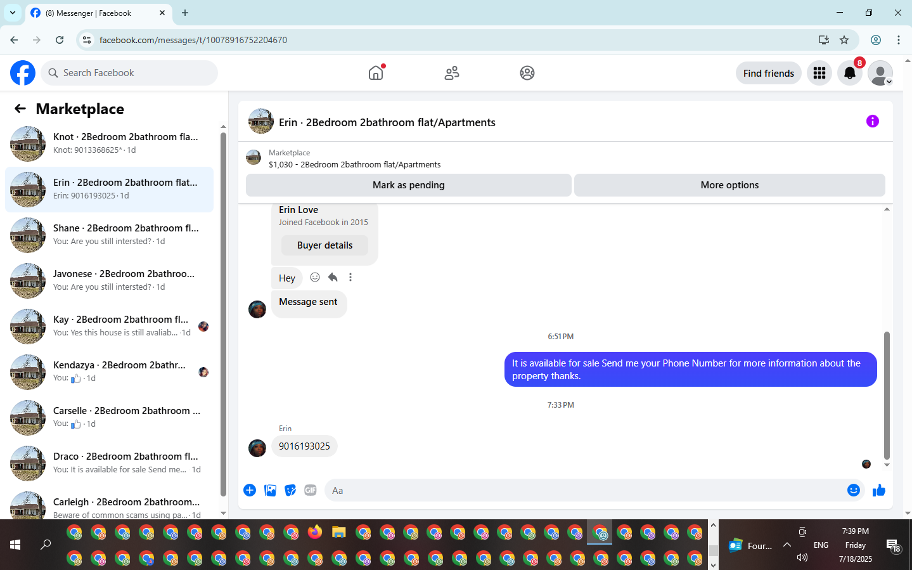Open the Groups icon in top navigation
The width and height of the screenshot is (912, 570).
point(527,73)
